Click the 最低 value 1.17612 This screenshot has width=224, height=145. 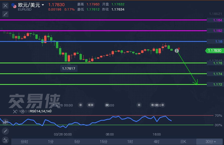click(x=93, y=10)
